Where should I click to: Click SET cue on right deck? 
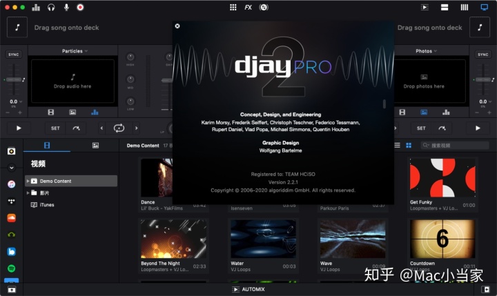pyautogui.click(x=421, y=128)
